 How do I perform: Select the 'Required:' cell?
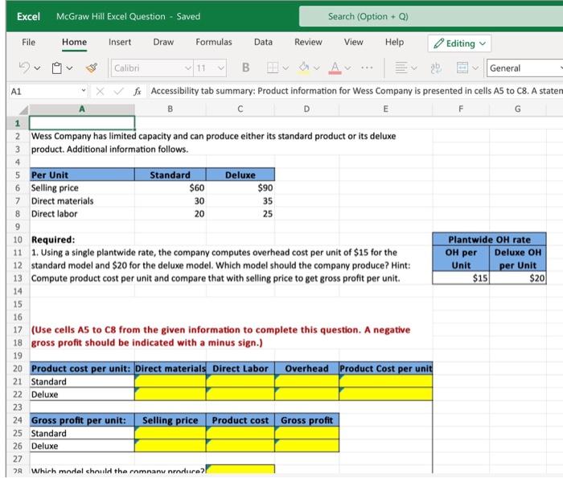pyautogui.click(x=82, y=240)
